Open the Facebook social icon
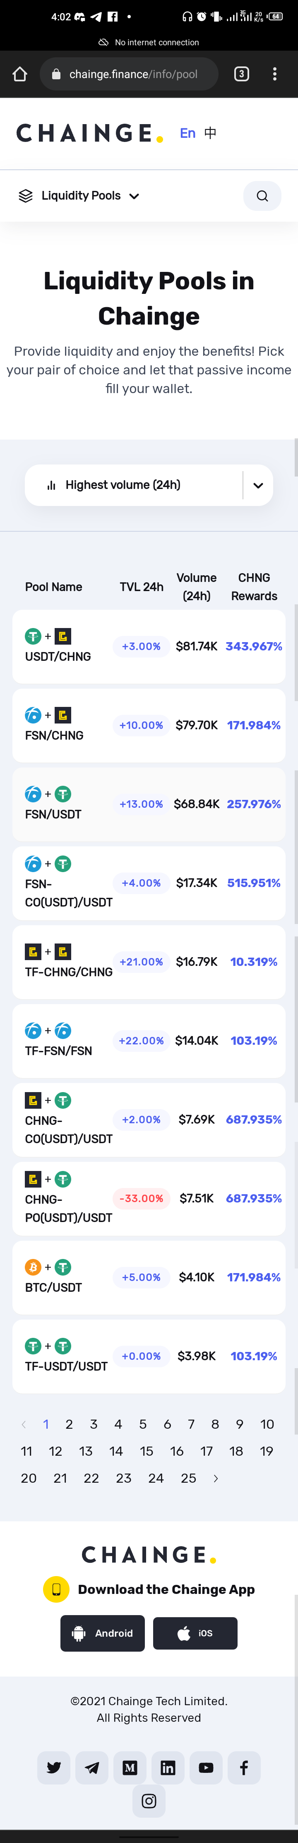Image resolution: width=298 pixels, height=1843 pixels. (x=244, y=1768)
